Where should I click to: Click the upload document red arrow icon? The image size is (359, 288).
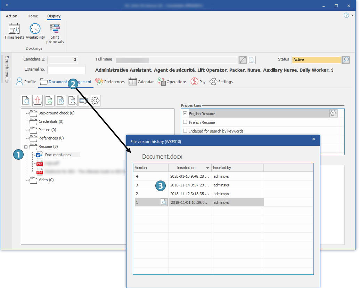pos(38,101)
